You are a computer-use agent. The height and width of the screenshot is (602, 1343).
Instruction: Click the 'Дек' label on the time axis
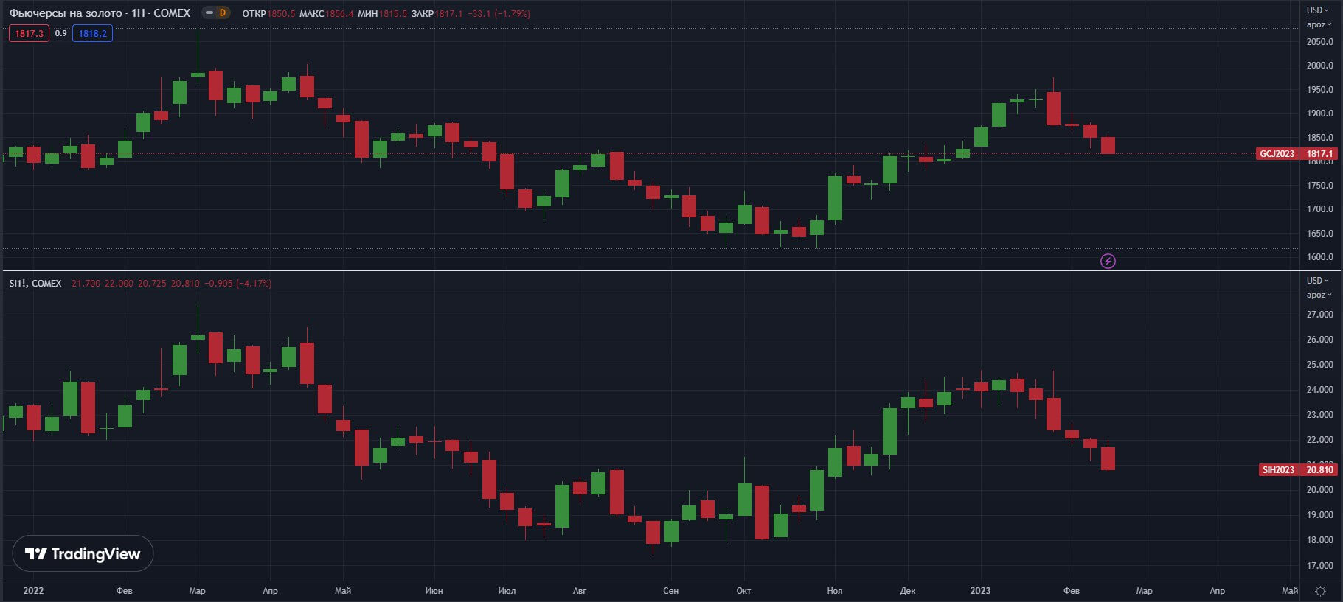point(907,591)
